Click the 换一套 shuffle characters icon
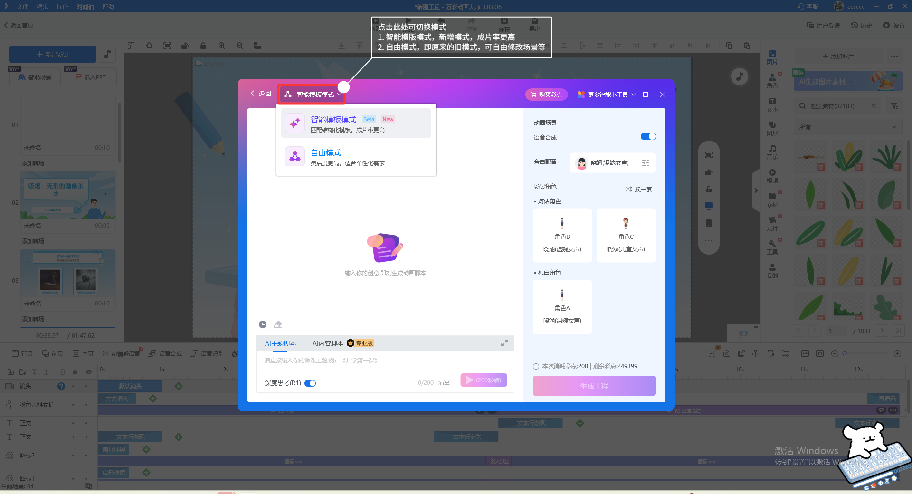Screen dimensions: 912x494 coord(629,189)
